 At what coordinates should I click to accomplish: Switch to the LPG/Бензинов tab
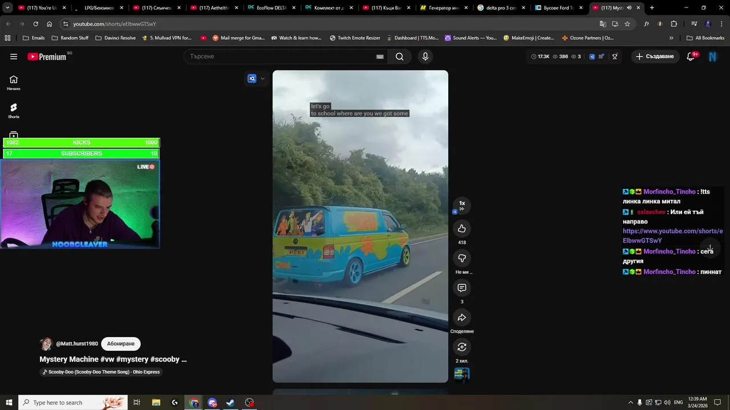pos(98,8)
